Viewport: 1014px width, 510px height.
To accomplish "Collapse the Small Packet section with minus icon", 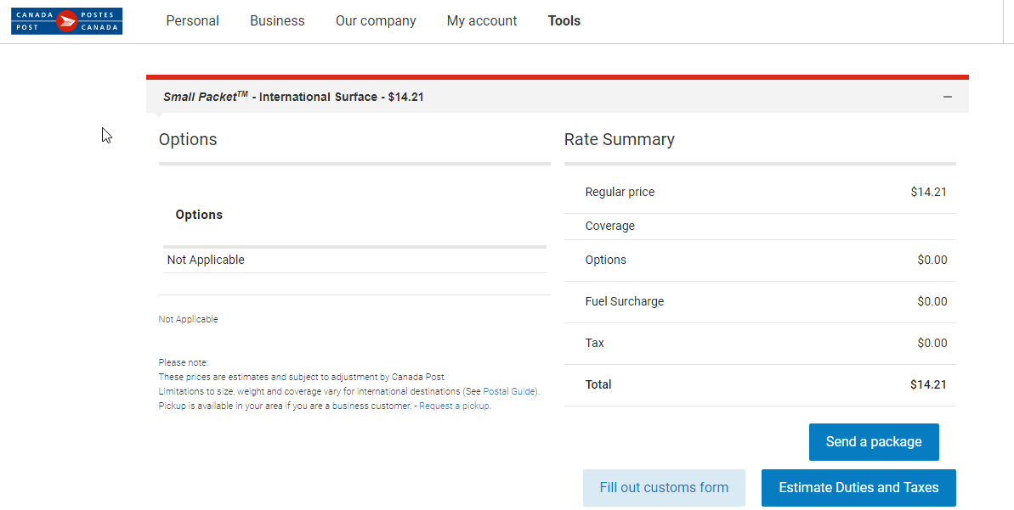I will click(x=948, y=97).
